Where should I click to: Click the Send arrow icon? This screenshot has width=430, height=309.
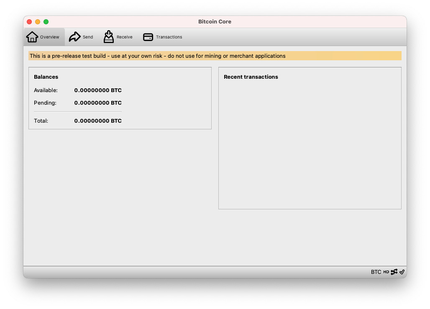click(75, 36)
